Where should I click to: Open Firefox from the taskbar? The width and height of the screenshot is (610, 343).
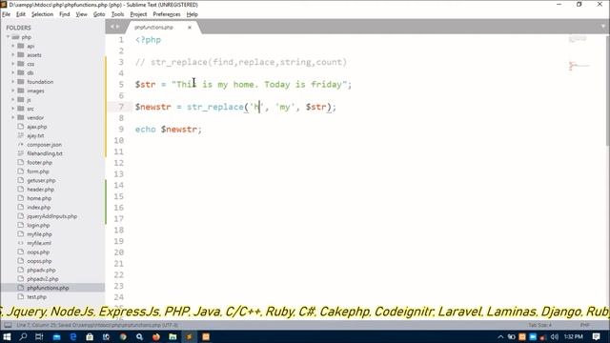click(x=156, y=336)
